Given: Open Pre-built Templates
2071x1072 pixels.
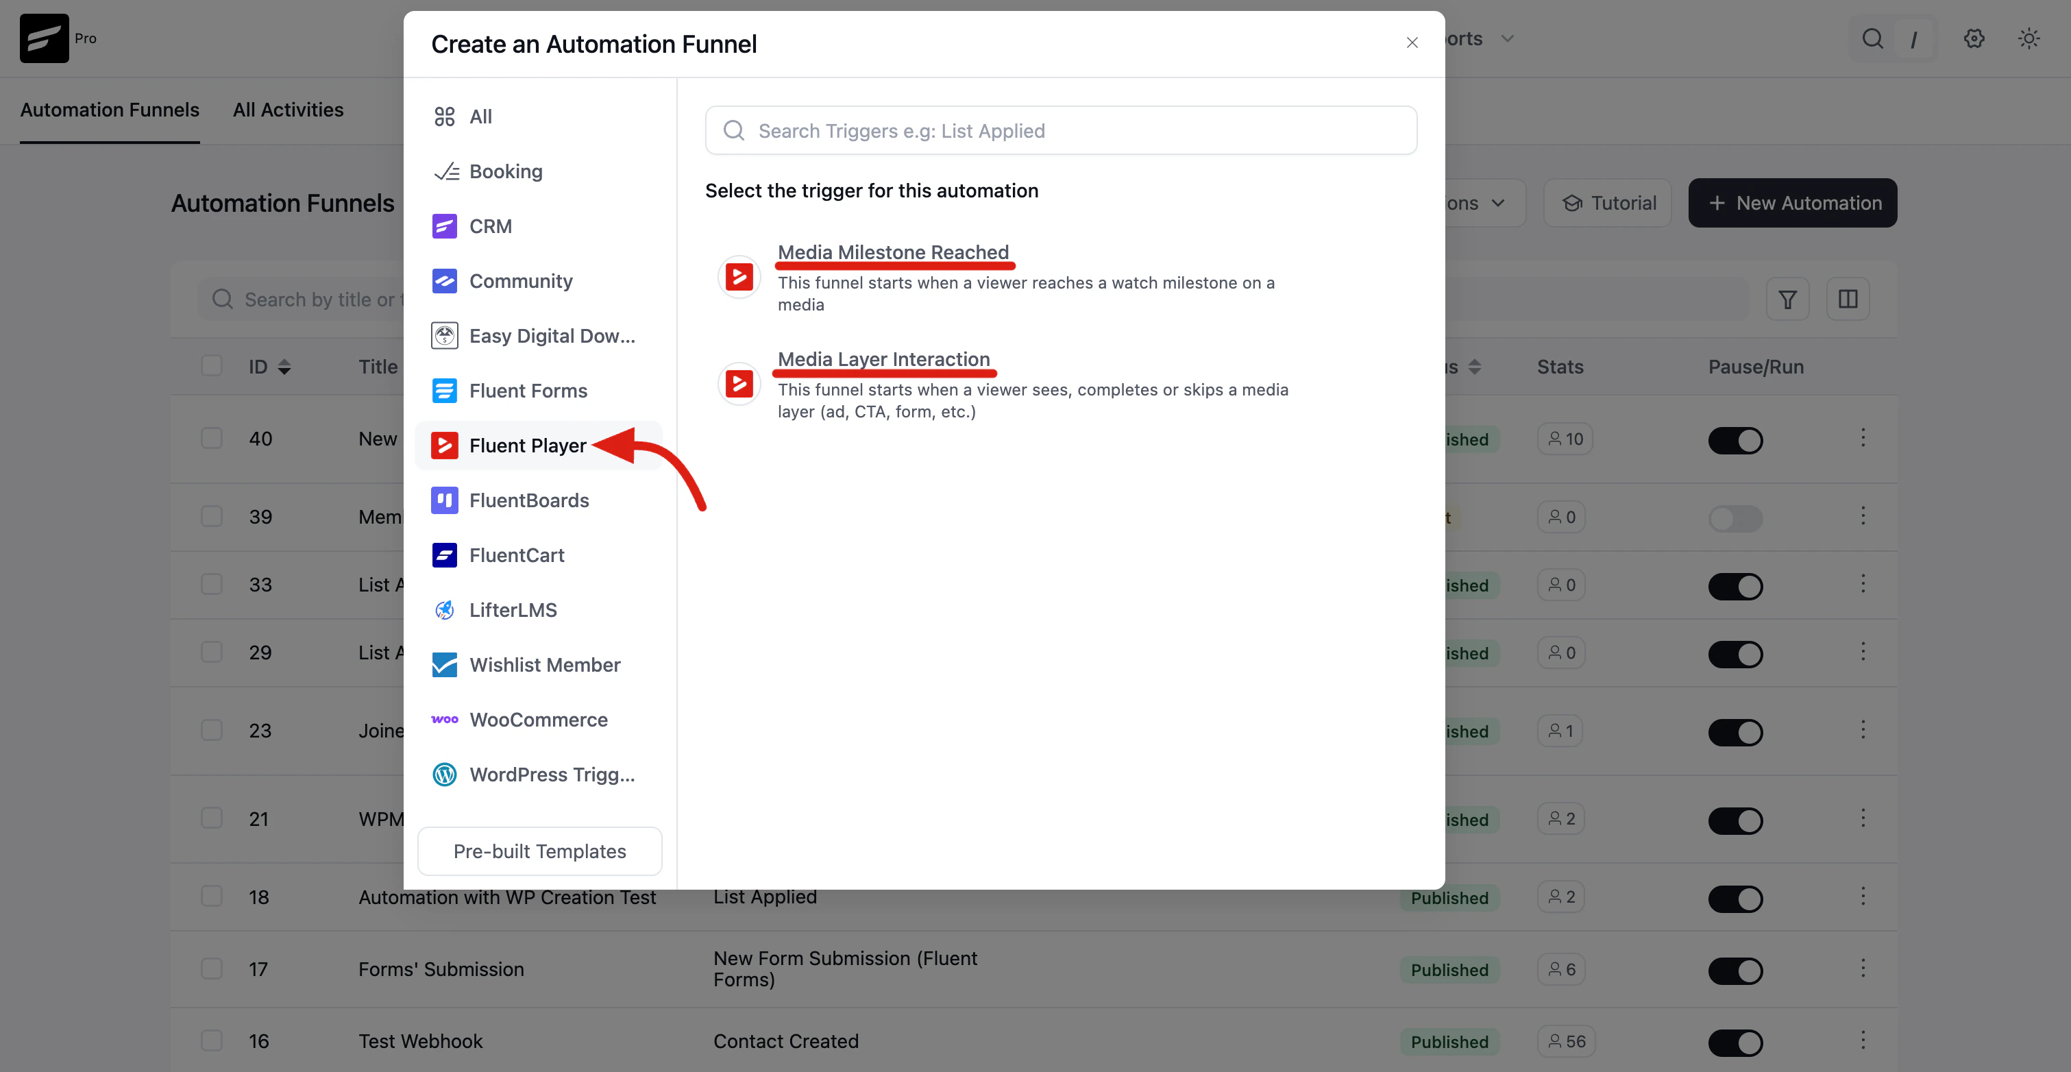Looking at the screenshot, I should coord(539,851).
